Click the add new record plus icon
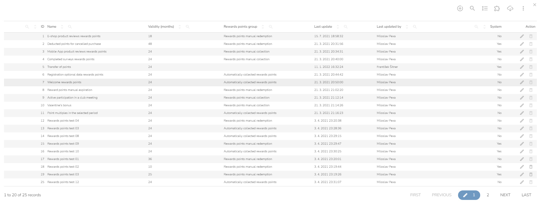This screenshot has height=203, width=539. click(x=460, y=9)
